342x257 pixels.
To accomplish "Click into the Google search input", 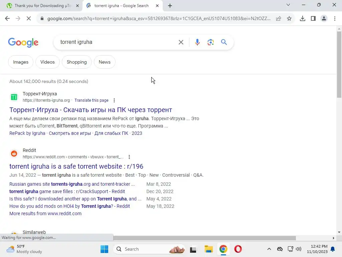I will 118,42.
